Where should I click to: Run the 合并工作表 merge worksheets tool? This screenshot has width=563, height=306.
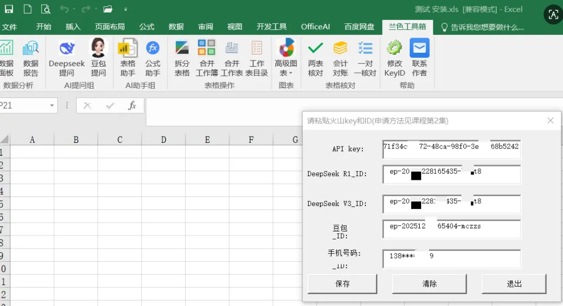[231, 58]
